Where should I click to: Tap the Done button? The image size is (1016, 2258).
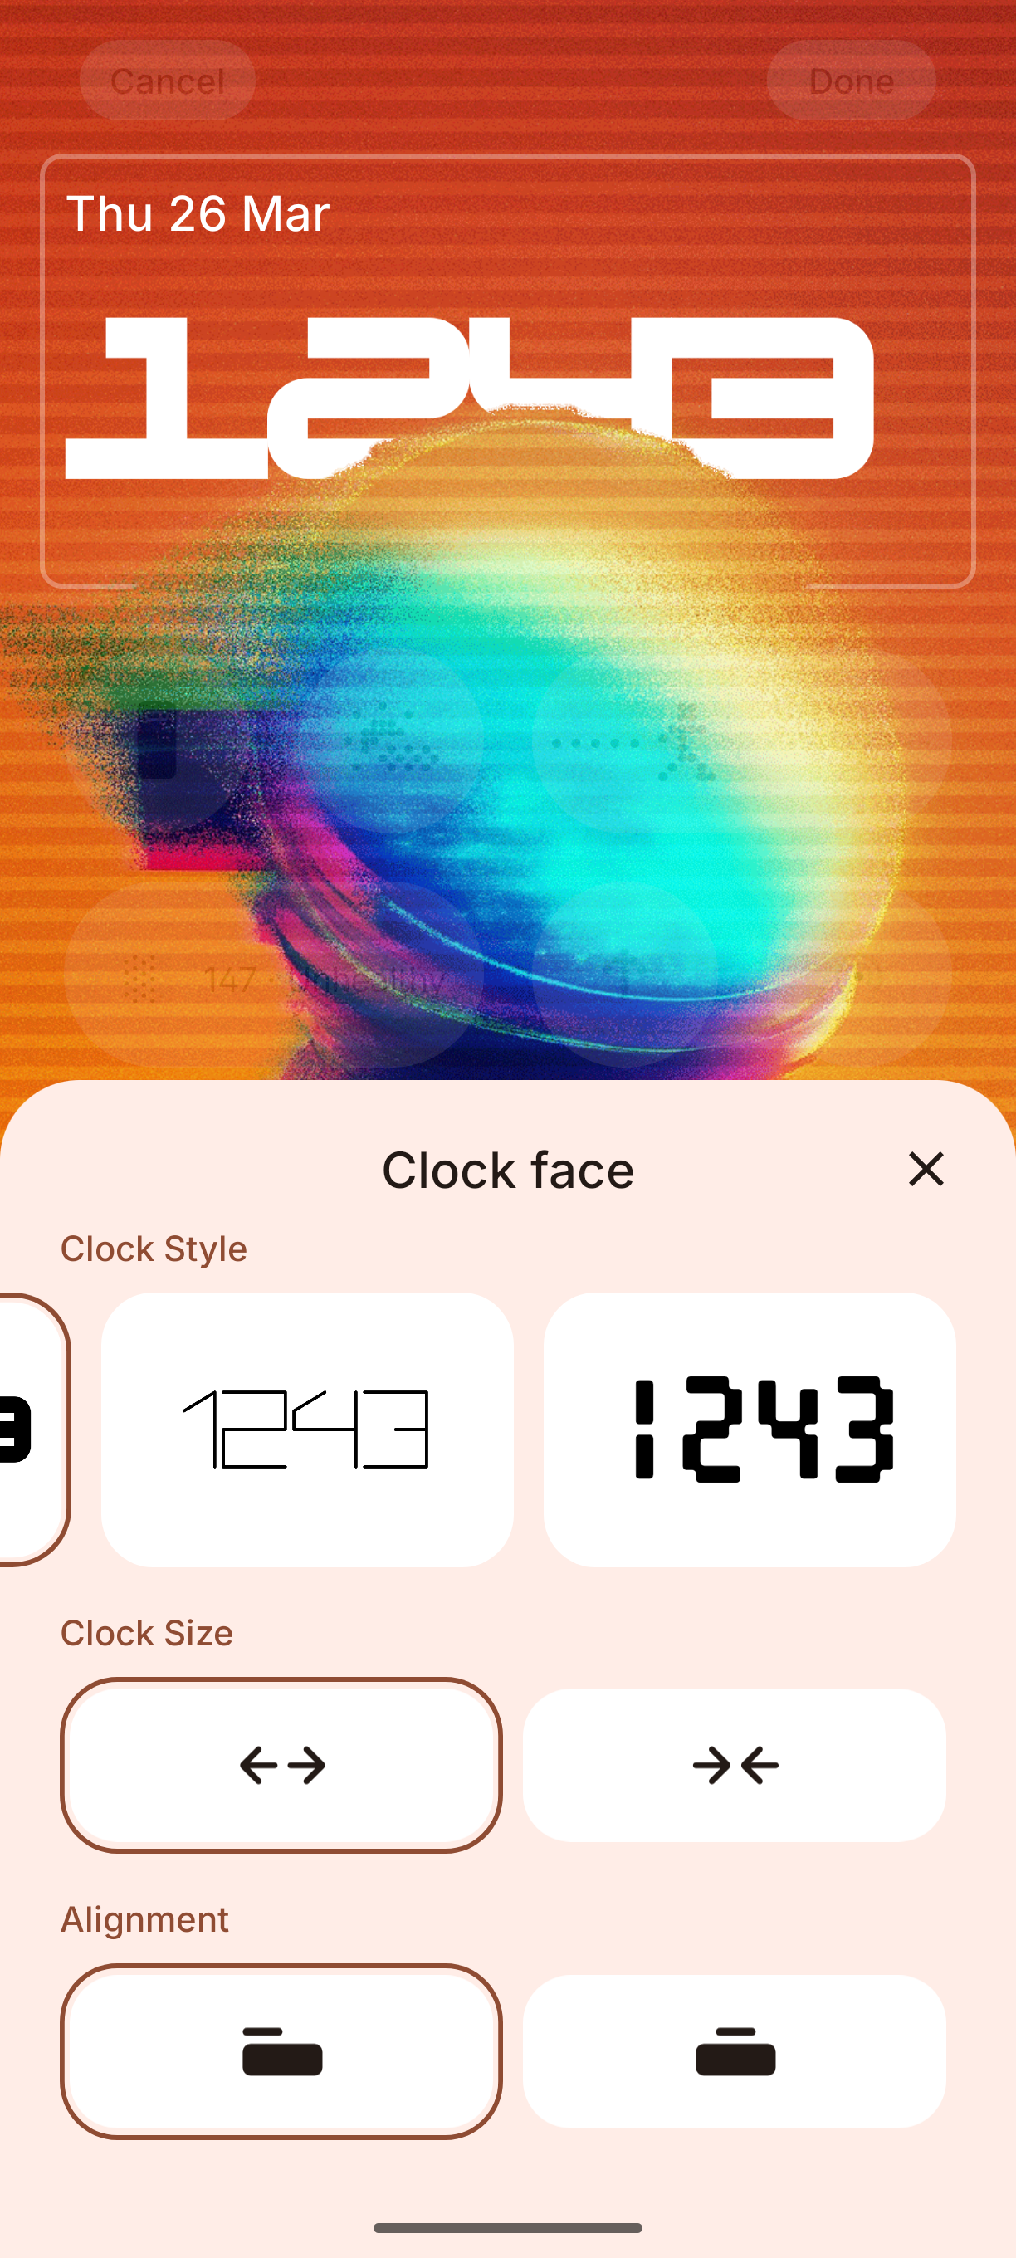pyautogui.click(x=851, y=81)
